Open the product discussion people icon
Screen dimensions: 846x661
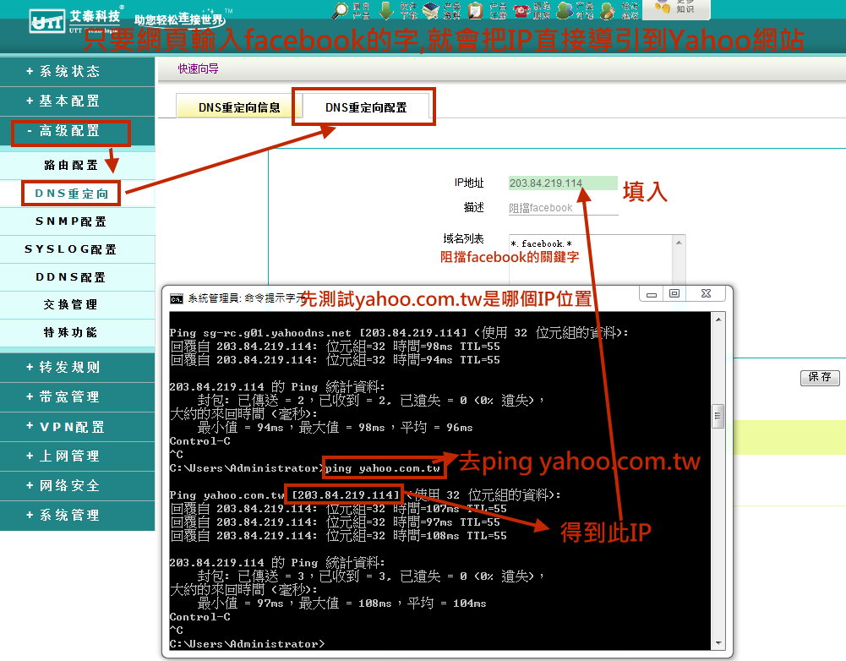click(x=565, y=10)
